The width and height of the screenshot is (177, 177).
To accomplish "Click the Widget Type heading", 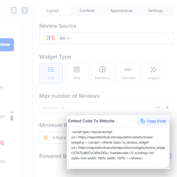I will coord(55,57).
